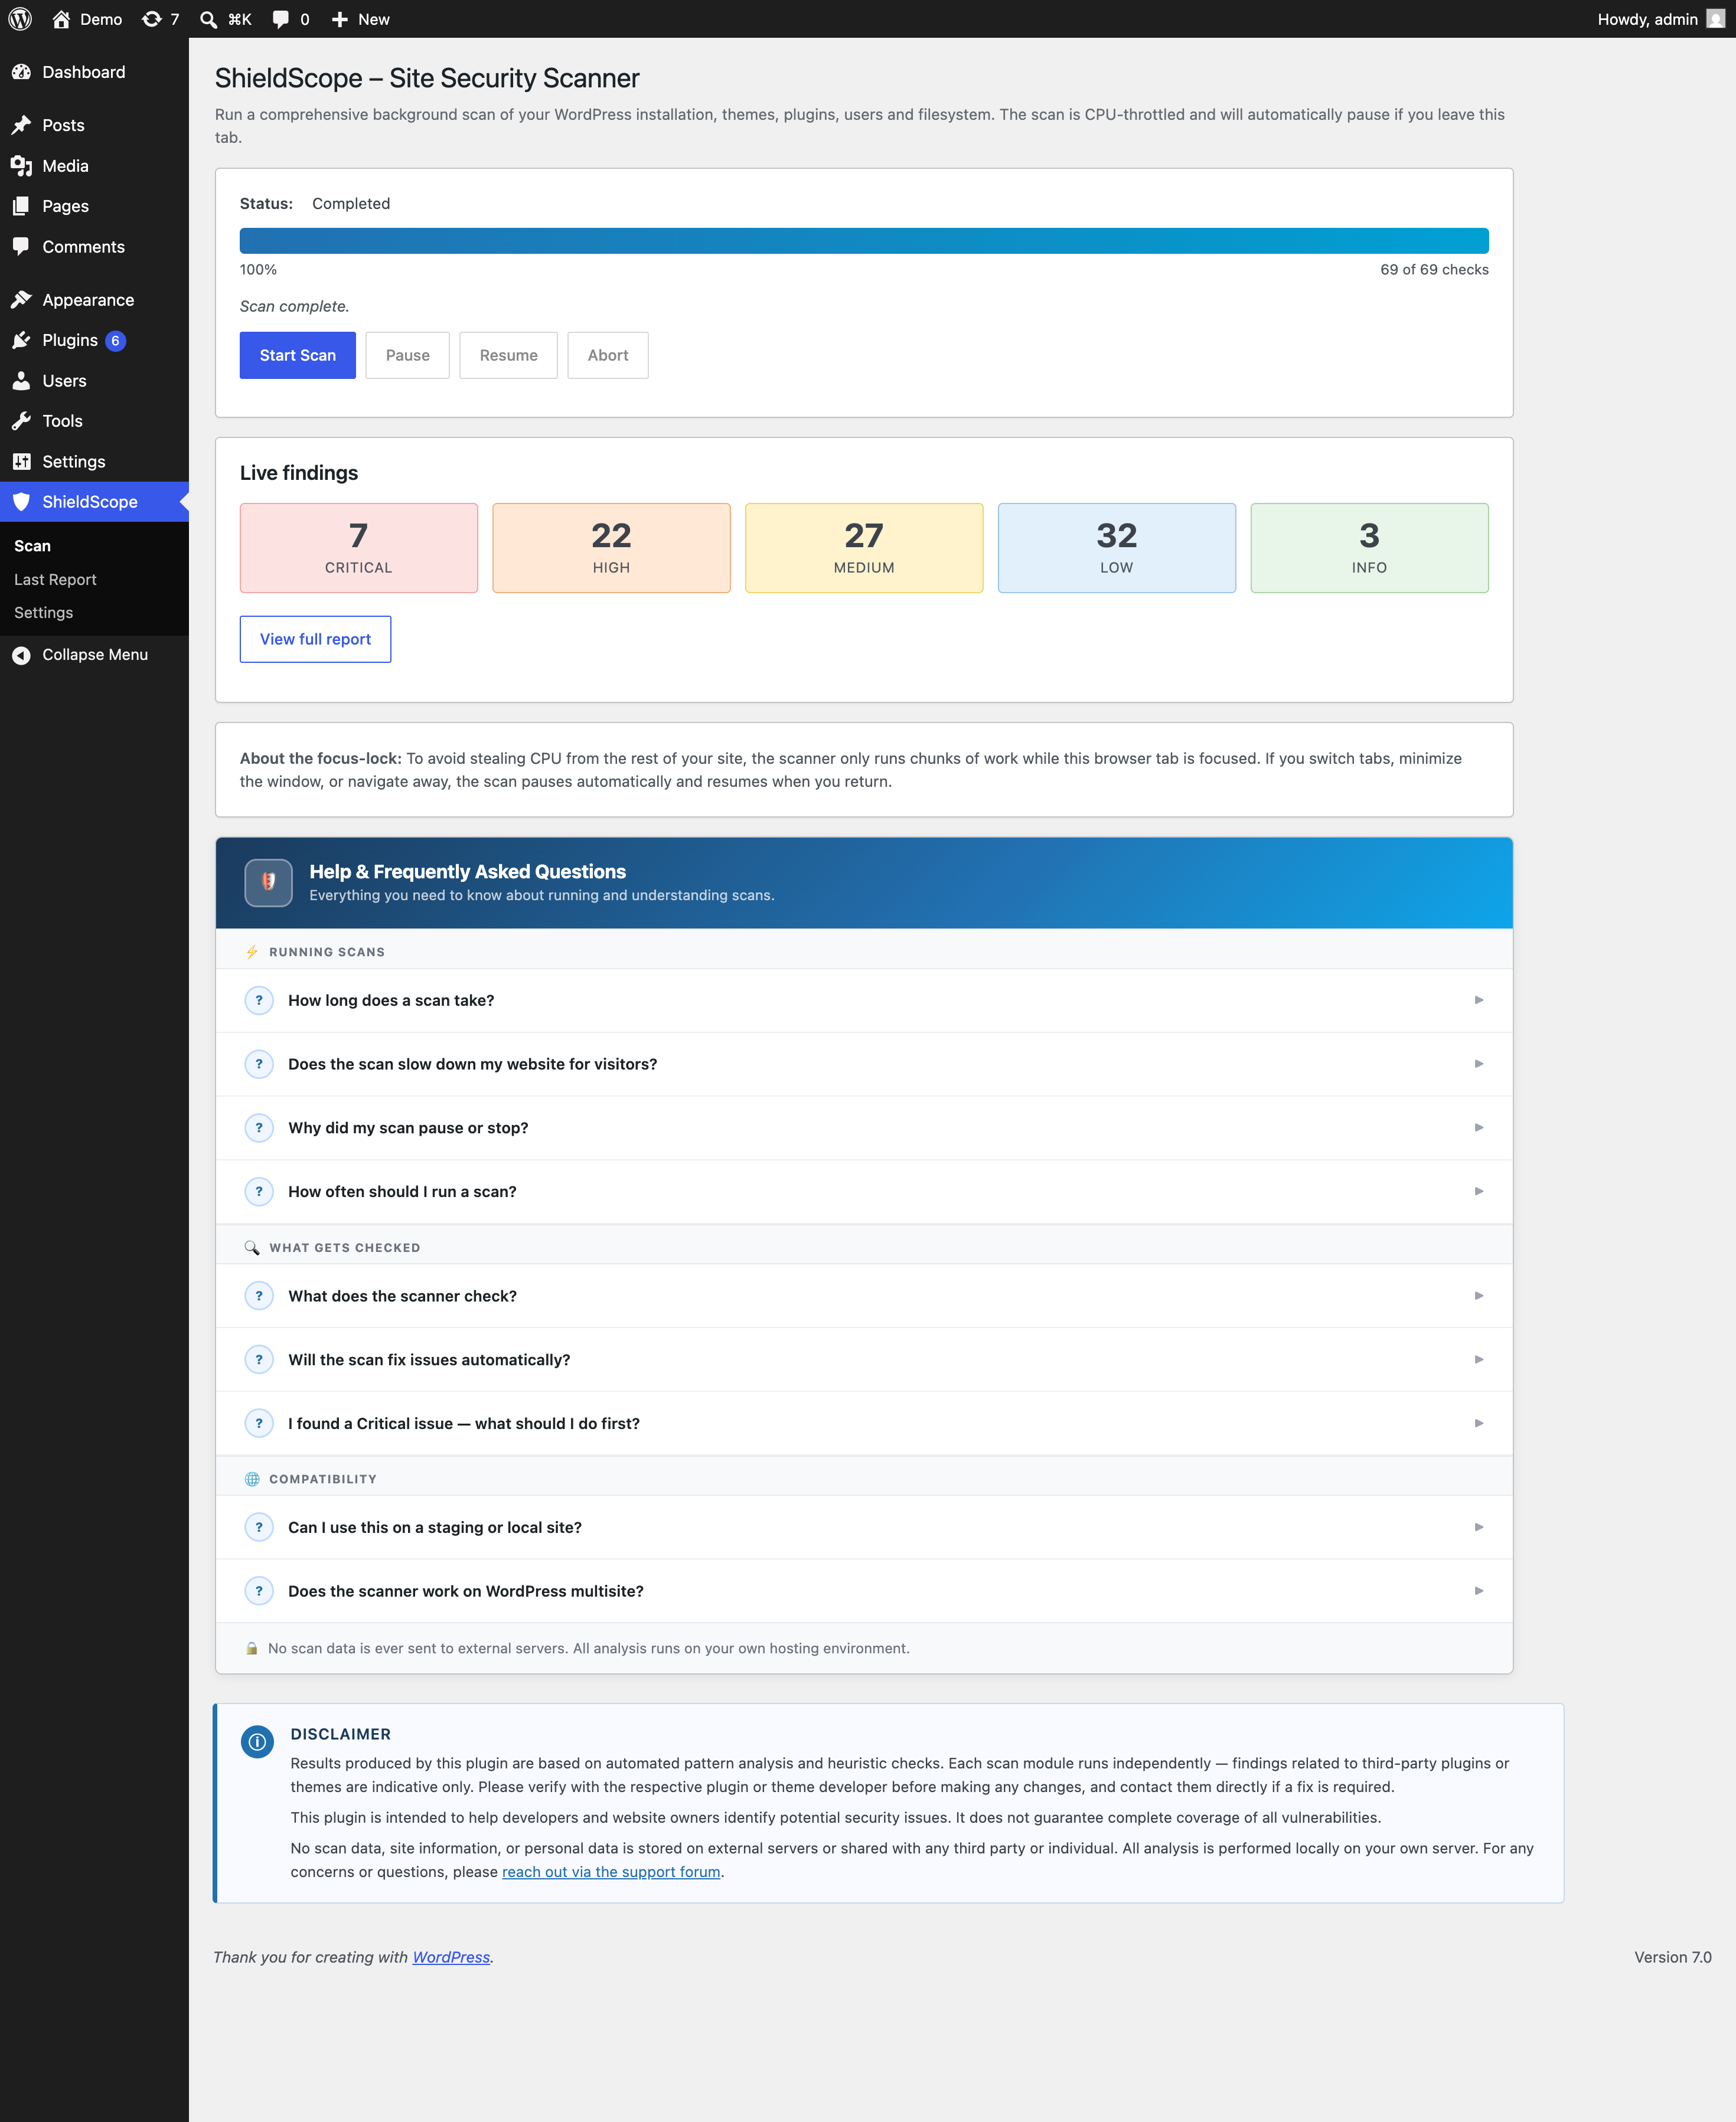The height and width of the screenshot is (2122, 1736).
Task: Expand 'Can I use this on a staging or local site?'
Action: (x=864, y=1527)
